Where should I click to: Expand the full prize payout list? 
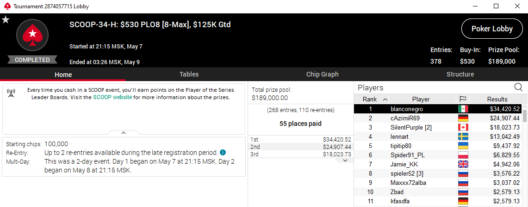pos(345,160)
